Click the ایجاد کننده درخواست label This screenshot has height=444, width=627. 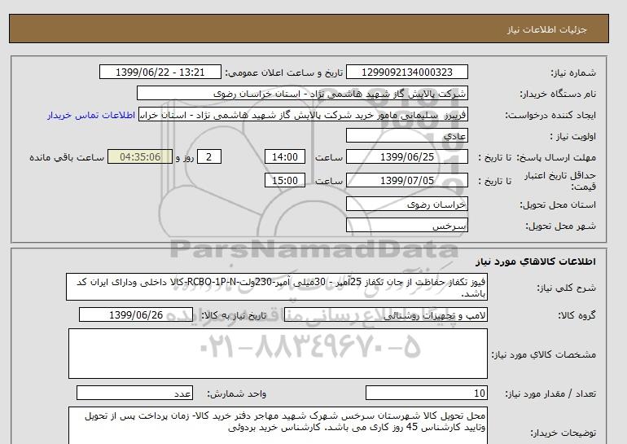tap(550, 115)
